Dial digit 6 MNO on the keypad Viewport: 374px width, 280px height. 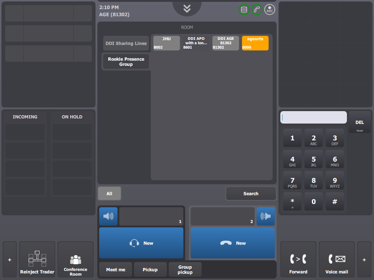click(x=335, y=159)
